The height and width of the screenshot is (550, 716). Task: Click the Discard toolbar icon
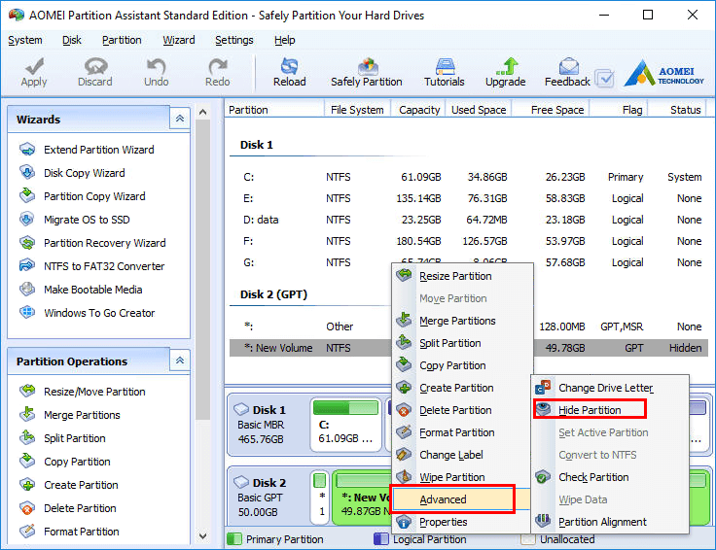[95, 67]
